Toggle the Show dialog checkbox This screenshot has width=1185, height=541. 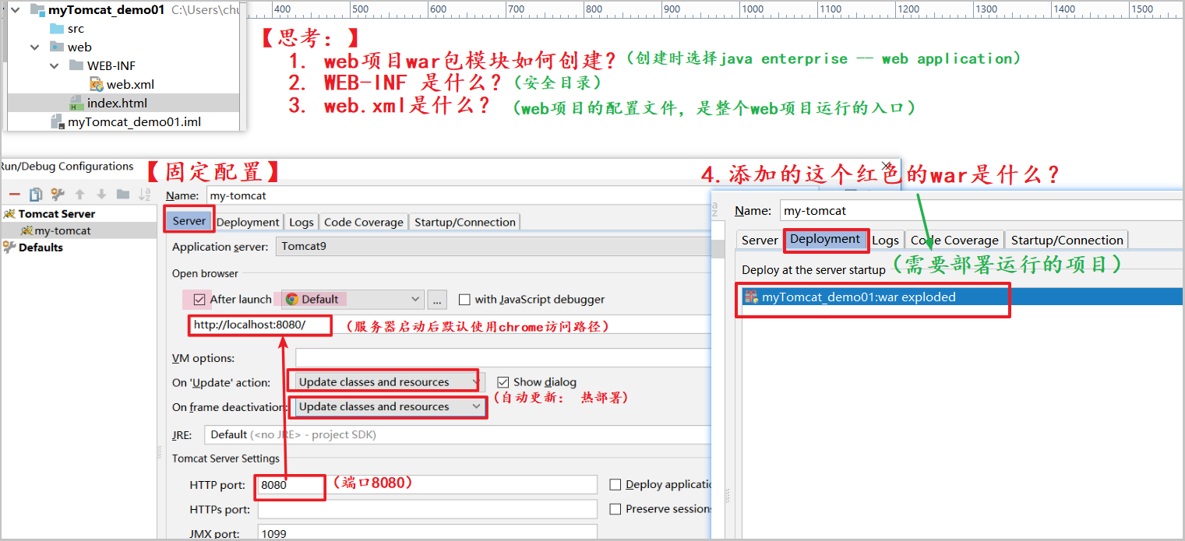tap(503, 381)
